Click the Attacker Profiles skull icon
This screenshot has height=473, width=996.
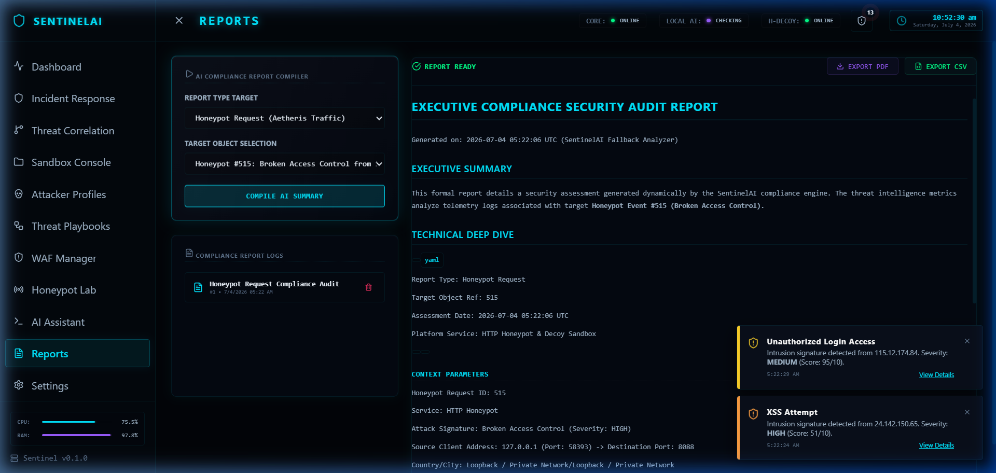19,194
